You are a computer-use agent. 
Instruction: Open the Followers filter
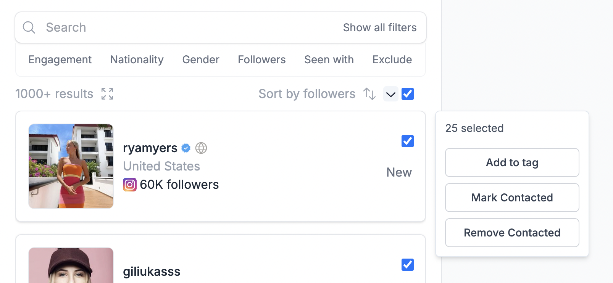click(262, 60)
